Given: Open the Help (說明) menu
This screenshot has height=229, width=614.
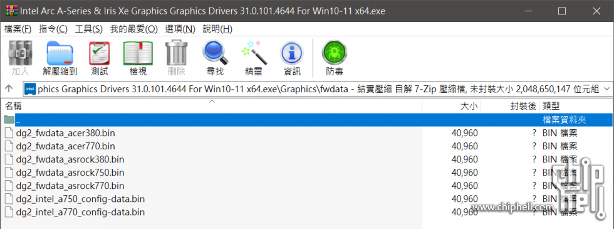Looking at the screenshot, I should tap(217, 29).
